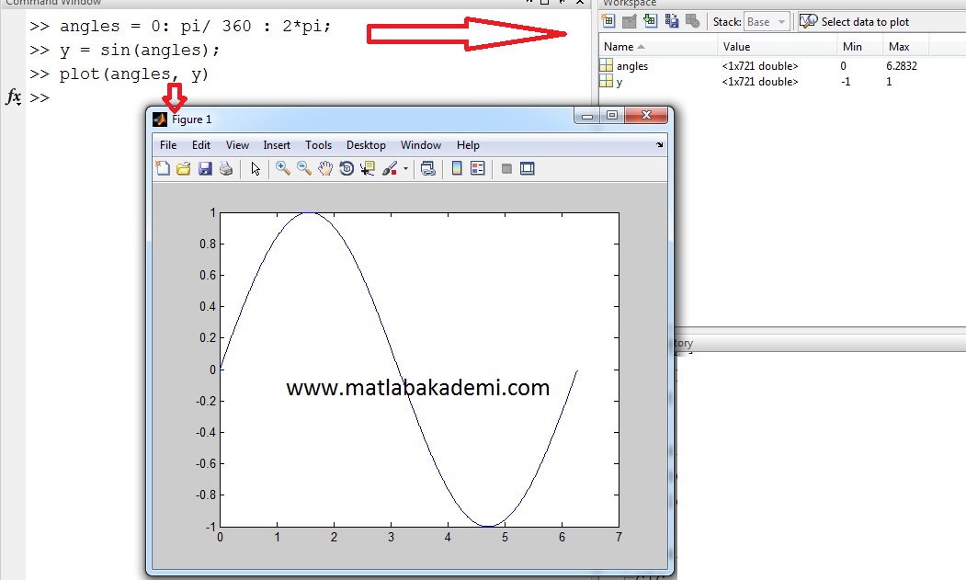
Task: Open the Tools menu in Figure 1
Action: click(x=319, y=145)
